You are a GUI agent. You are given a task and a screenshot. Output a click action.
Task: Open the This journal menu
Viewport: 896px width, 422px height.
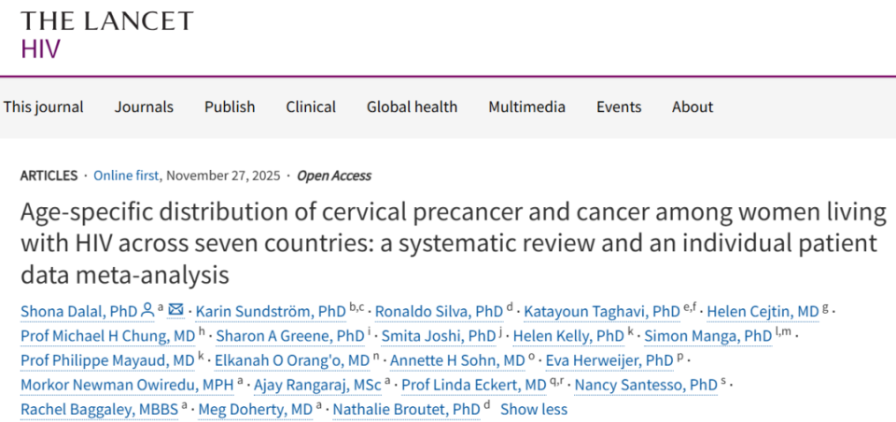coord(43,106)
